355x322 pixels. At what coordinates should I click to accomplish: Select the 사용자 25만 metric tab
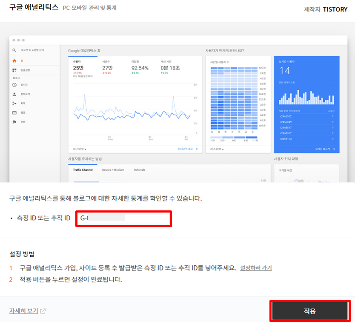coord(83,68)
